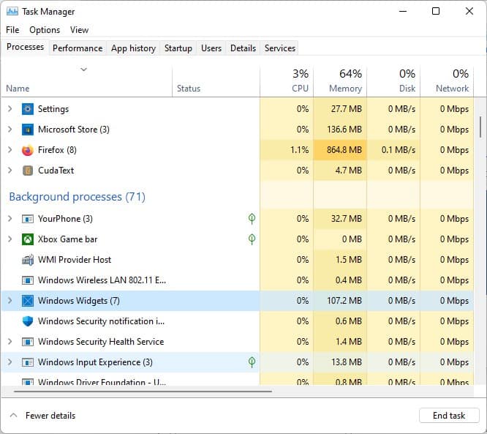Click the YourPhone suspended leaf status icon
487x434 pixels.
(252, 219)
